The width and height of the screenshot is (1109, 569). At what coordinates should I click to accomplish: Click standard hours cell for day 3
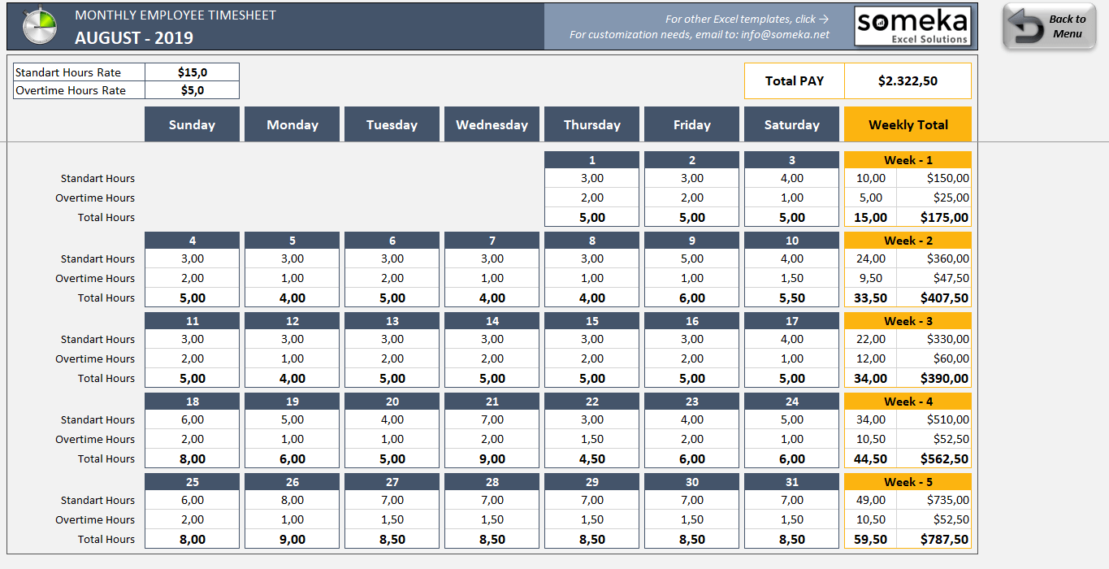(x=791, y=178)
